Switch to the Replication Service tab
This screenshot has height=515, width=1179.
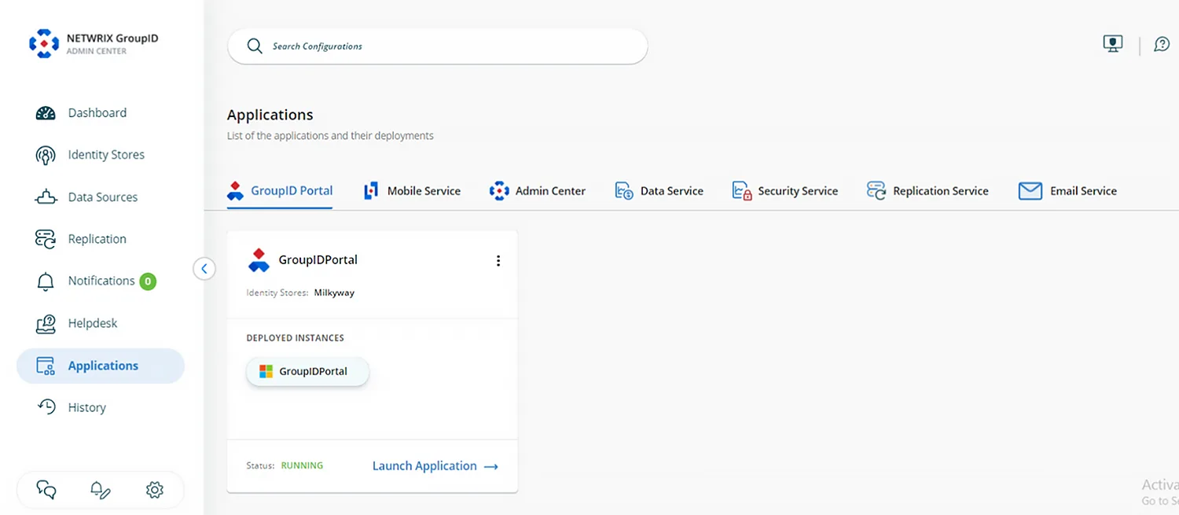[927, 191]
